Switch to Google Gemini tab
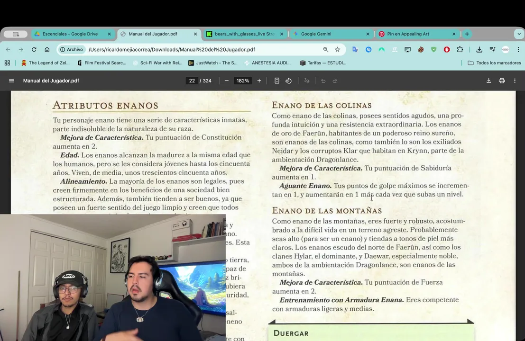The height and width of the screenshot is (341, 525). (x=331, y=34)
